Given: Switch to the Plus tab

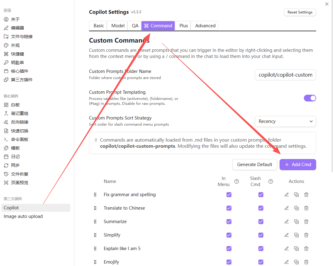Looking at the screenshot, I should click(184, 26).
